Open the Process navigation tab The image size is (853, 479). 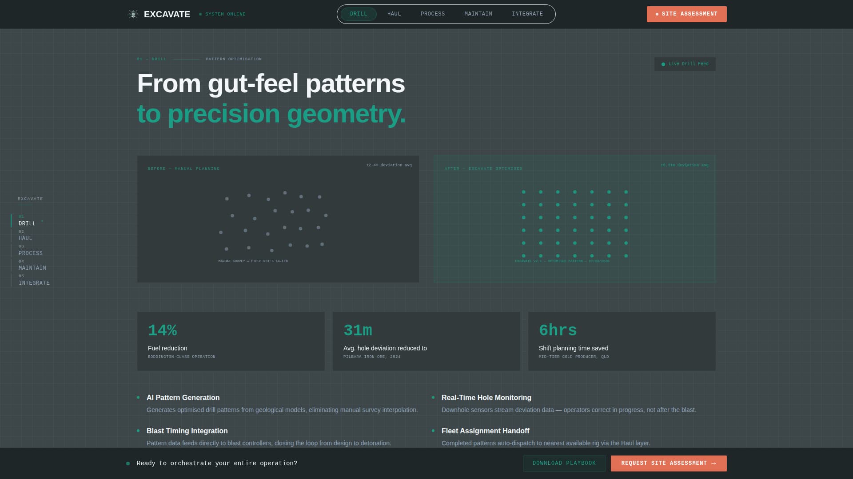point(433,14)
